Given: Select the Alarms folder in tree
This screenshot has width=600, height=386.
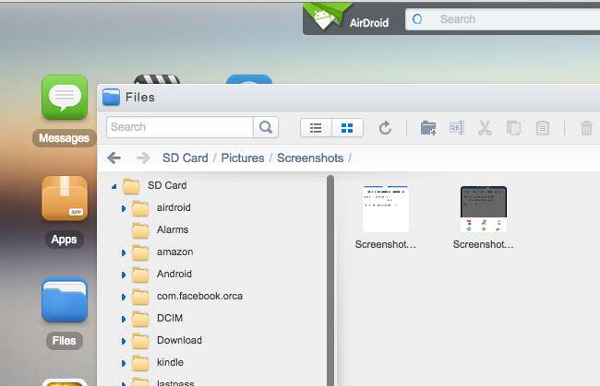Looking at the screenshot, I should click(173, 229).
